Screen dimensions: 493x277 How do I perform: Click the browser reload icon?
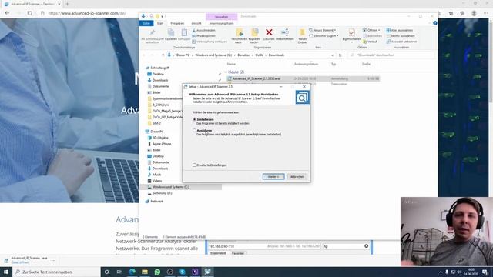tap(29, 13)
